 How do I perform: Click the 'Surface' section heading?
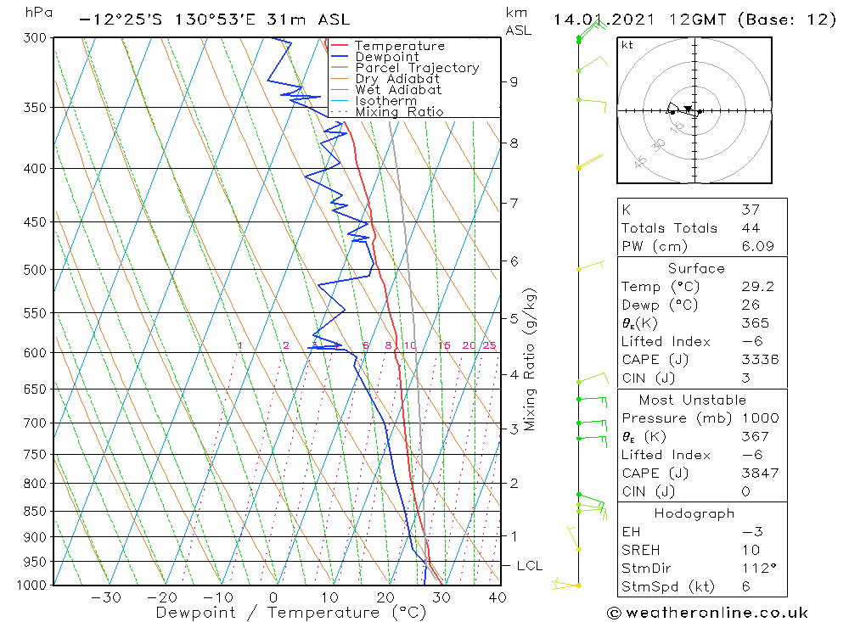click(696, 268)
